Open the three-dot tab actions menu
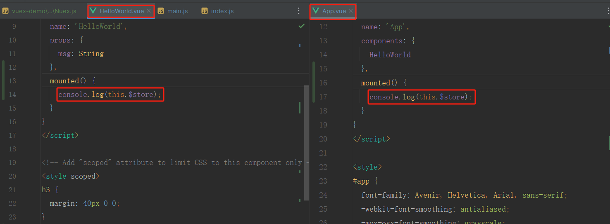 [299, 11]
